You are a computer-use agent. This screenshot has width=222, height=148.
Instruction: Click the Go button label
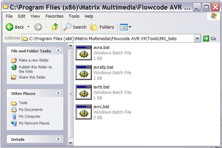pos(213,38)
